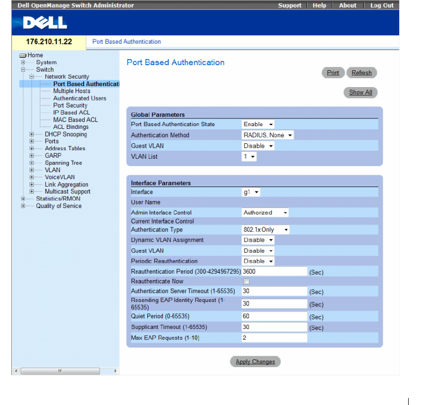This screenshot has width=448, height=405.
Task: Open the Periodic Reauthentication dropdown
Action: [258, 261]
